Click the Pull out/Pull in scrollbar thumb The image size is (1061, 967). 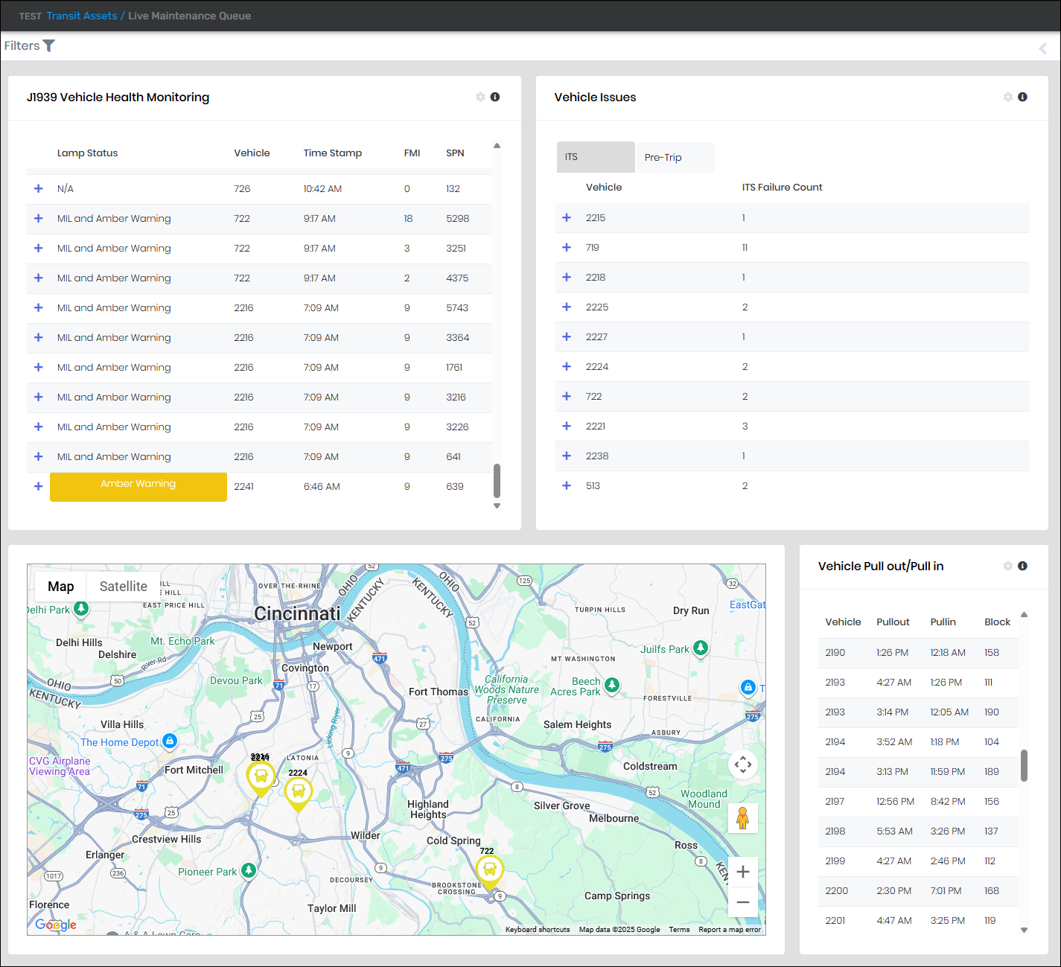1024,765
